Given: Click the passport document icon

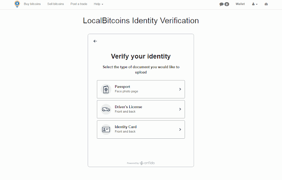Looking at the screenshot, I should click(x=106, y=90).
